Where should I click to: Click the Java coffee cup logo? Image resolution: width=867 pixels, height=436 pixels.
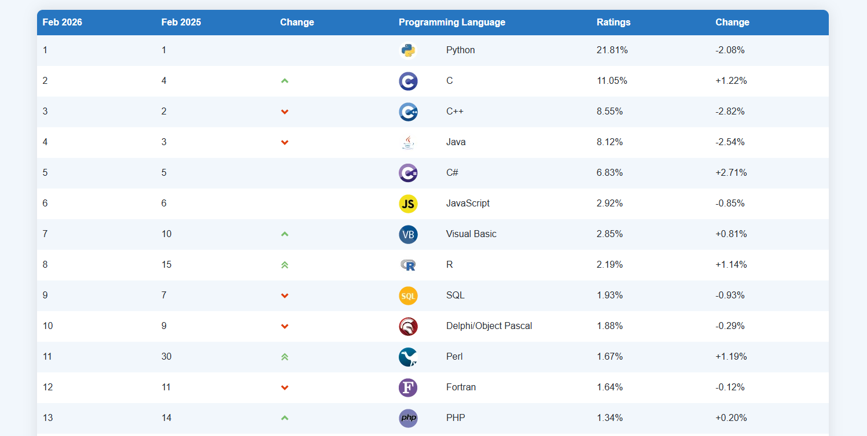pyautogui.click(x=408, y=142)
